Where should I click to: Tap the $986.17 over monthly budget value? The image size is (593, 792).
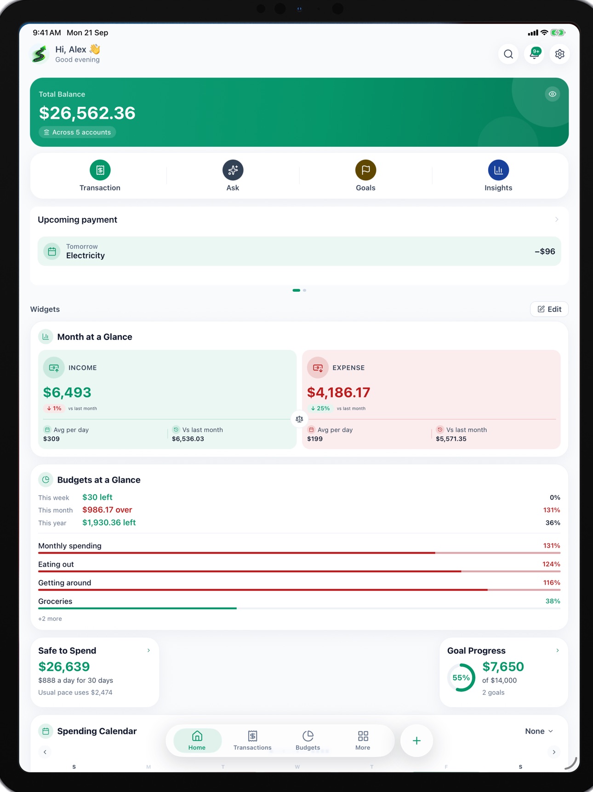click(107, 510)
